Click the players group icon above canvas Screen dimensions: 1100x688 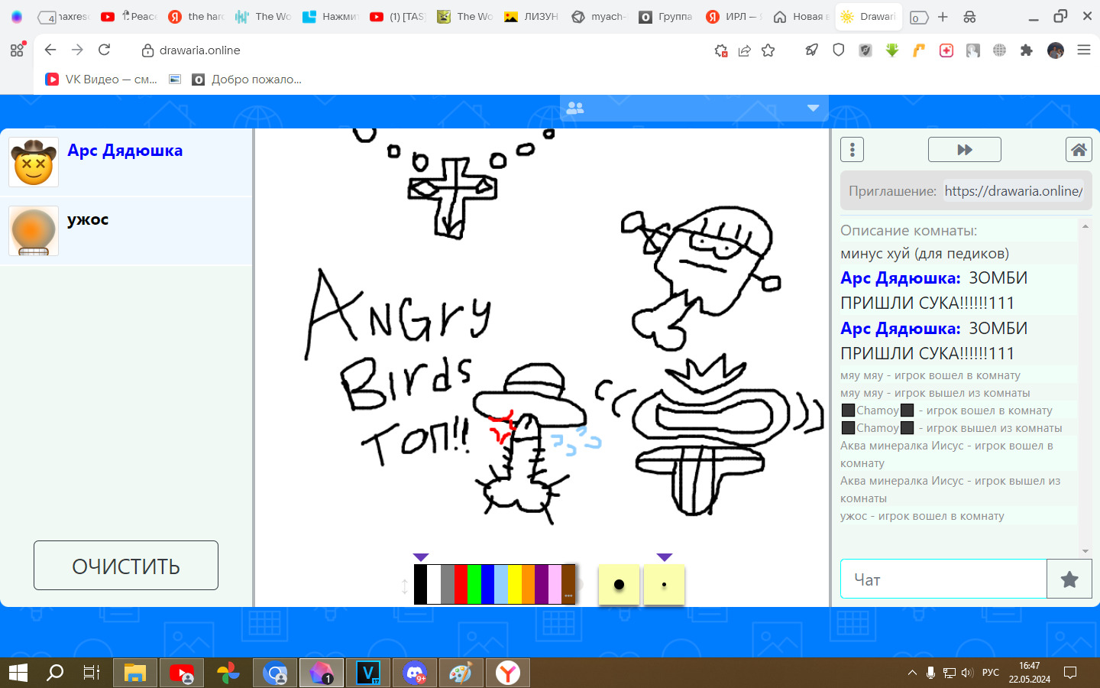[x=575, y=109]
